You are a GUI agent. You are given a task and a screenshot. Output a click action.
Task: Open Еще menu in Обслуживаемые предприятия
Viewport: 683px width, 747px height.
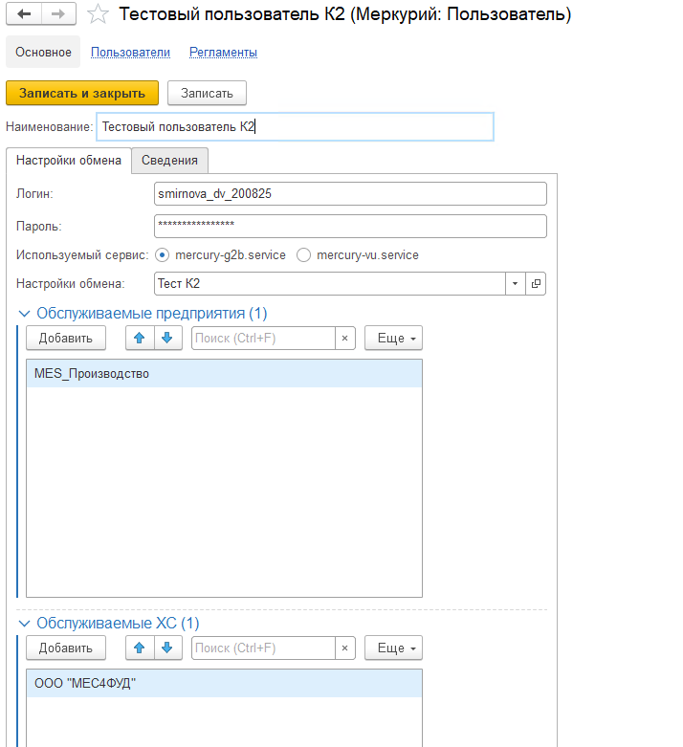tap(393, 338)
